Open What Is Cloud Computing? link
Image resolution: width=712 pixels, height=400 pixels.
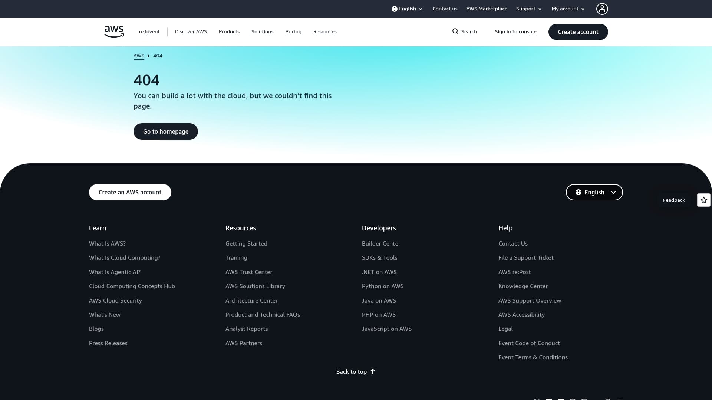tap(125, 257)
